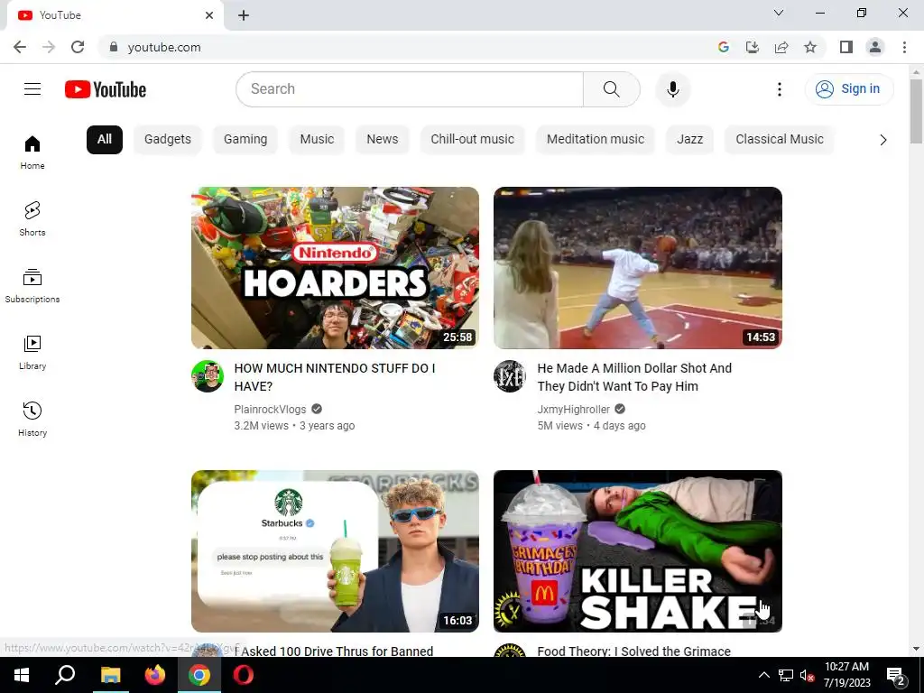Click the Nintendo Hoarders video thumbnail
Image resolution: width=924 pixels, height=693 pixels.
pyautogui.click(x=335, y=268)
